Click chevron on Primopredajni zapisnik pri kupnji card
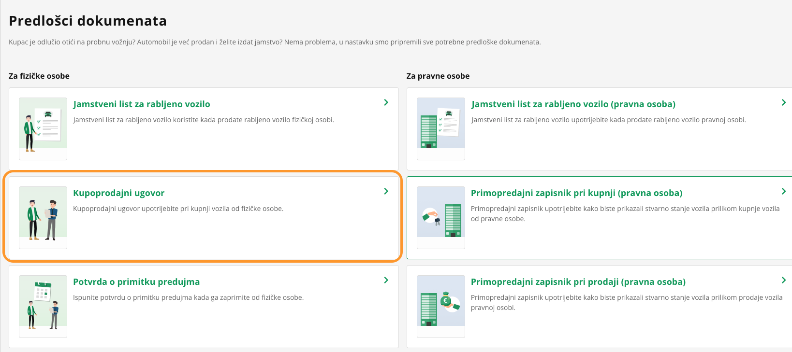Image resolution: width=792 pixels, height=352 pixels. 783,191
